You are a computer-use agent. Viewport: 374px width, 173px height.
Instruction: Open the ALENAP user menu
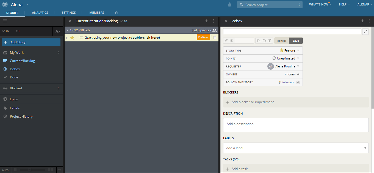pyautogui.click(x=365, y=4)
